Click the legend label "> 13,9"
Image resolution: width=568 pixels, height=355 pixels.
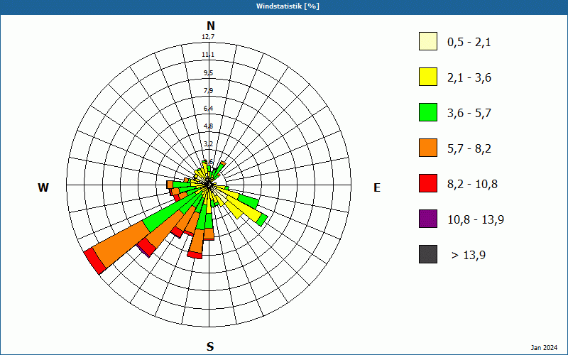point(469,256)
